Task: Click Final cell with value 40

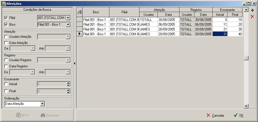Action: tap(235, 34)
